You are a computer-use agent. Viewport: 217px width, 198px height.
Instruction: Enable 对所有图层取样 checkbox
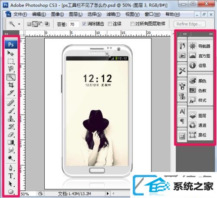tap(132, 24)
